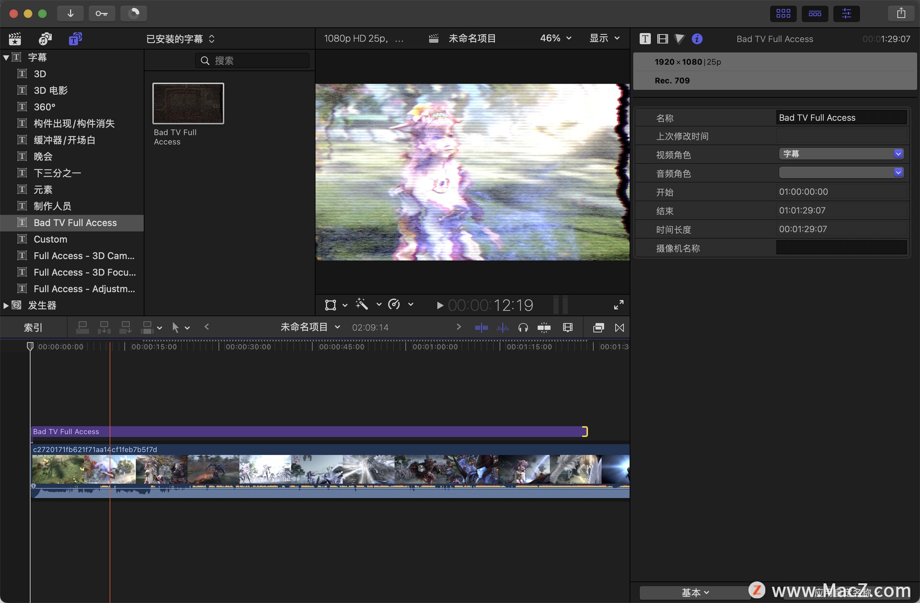The image size is (920, 603).
Task: Expand viewer to full screen
Action: [x=619, y=305]
